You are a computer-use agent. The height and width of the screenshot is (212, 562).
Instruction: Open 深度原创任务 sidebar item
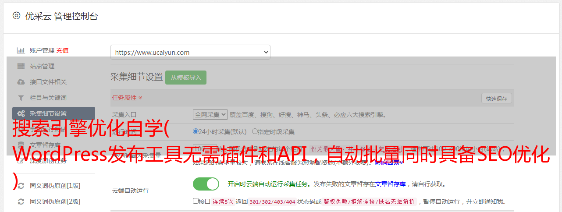[48, 161]
